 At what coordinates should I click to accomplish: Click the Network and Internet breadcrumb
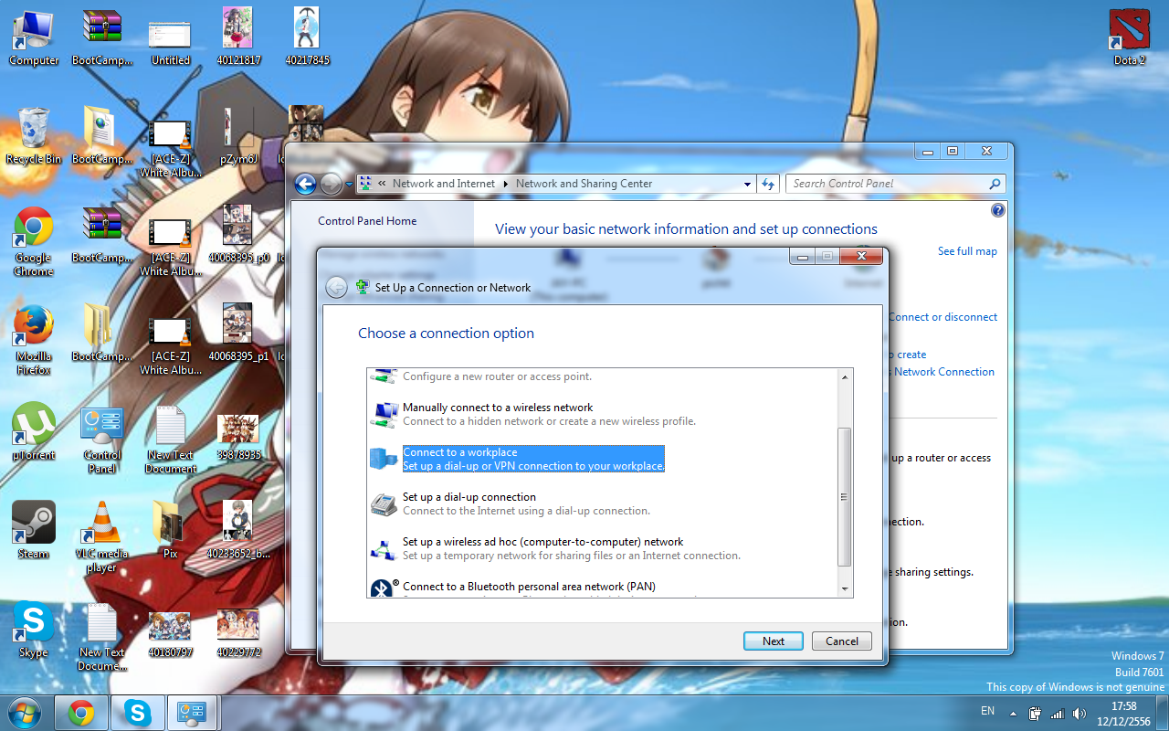(x=444, y=184)
